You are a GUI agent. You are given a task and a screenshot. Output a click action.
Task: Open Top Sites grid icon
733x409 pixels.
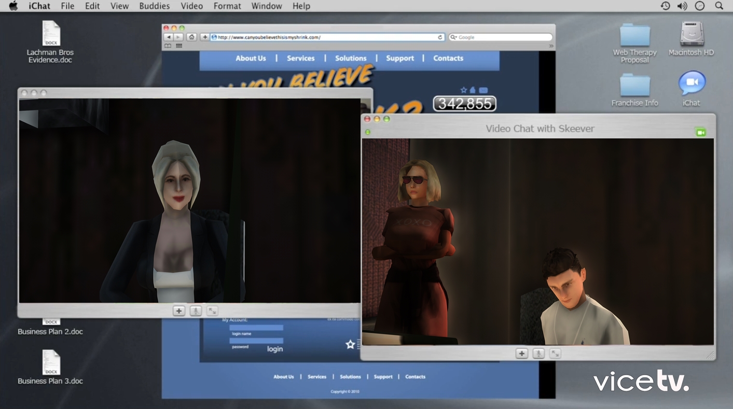[179, 46]
